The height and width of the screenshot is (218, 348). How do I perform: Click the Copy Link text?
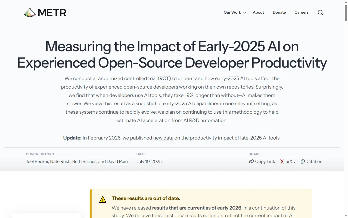pyautogui.click(x=265, y=161)
